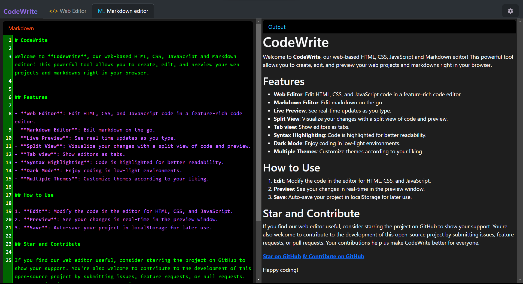This screenshot has height=284, width=523.
Task: Click the '**Split View**' source line
Action: tap(133, 146)
